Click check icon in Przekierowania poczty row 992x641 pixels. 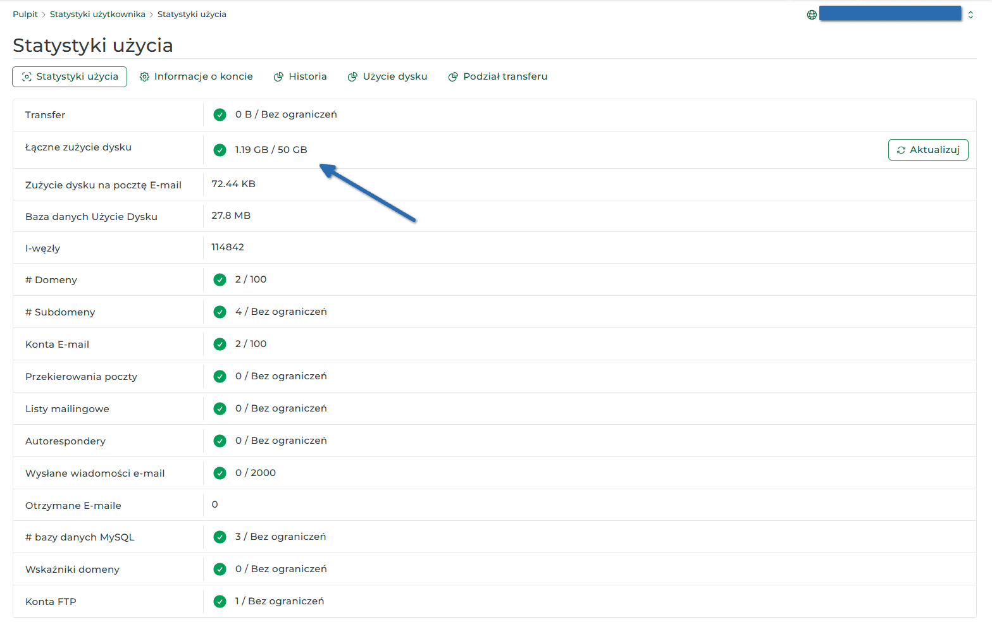click(220, 376)
